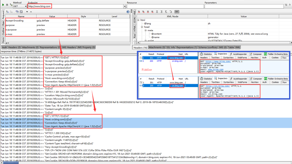Switch to the vertical JSON response tab
The width and height of the screenshot is (292, 164).
tap(135, 20)
